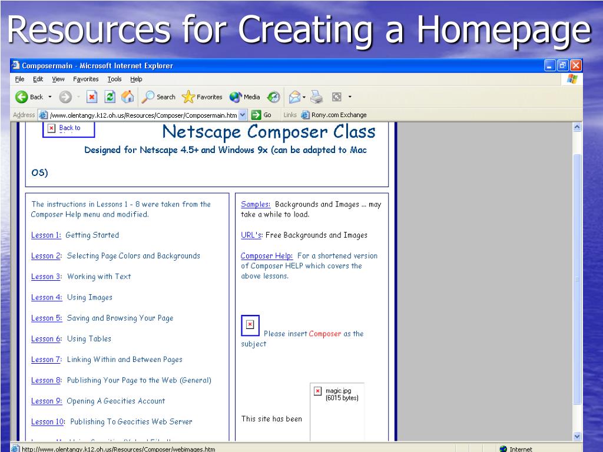This screenshot has height=452, width=603.
Task: Open the Back button history dropdown
Action: coord(50,97)
